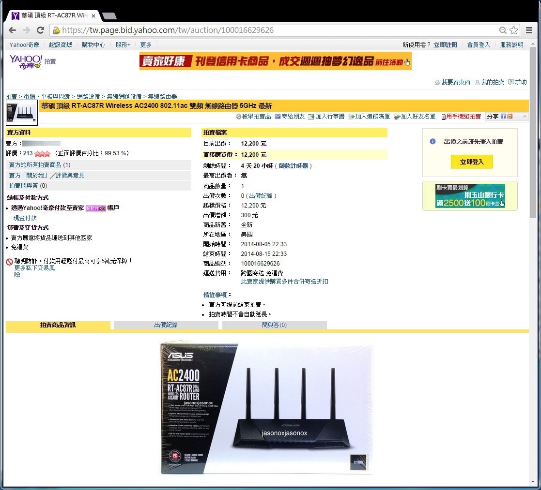Click the item number 100016629626
The image size is (541, 490).
260,264
